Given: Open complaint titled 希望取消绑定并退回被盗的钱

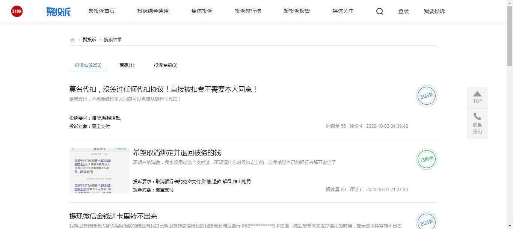Looking at the screenshot, I should click(x=177, y=152).
